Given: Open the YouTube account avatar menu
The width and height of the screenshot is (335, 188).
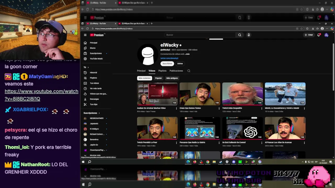Looking at the screenshot, I should [326, 35].
